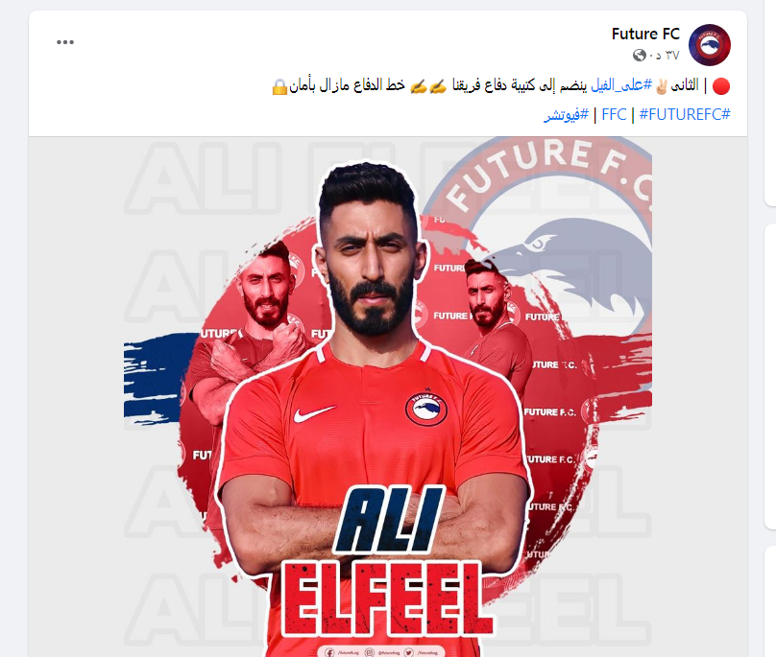Click the Future FC page avatar
Screen dimensions: 776x657
click(709, 45)
